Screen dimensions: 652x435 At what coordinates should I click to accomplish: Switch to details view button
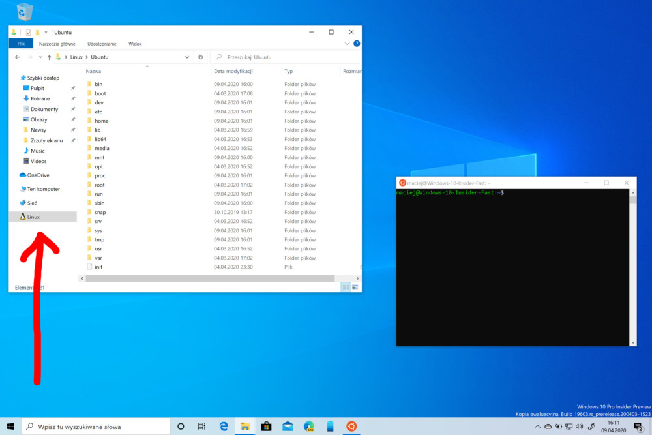click(x=346, y=287)
